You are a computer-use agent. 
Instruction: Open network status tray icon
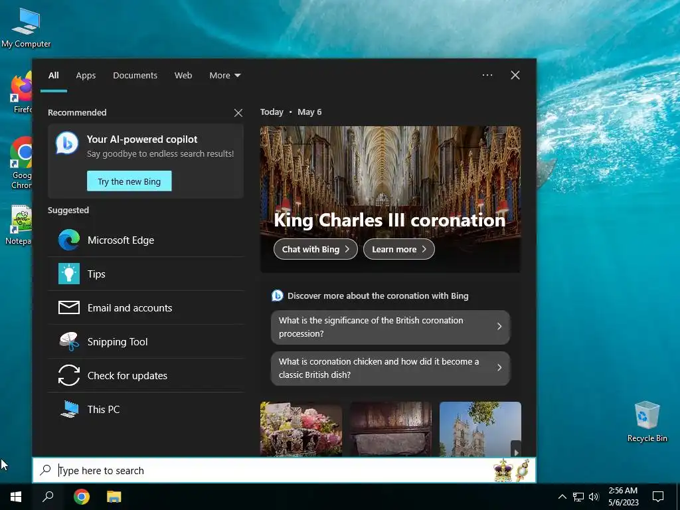(x=578, y=497)
